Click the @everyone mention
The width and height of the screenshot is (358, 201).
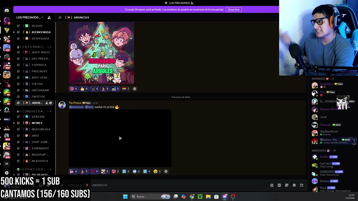point(76,107)
